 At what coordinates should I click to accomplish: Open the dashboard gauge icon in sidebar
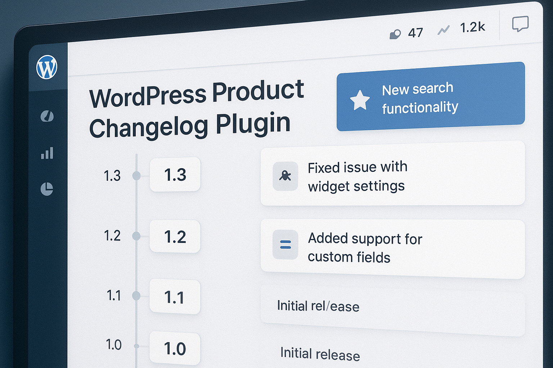coord(47,116)
